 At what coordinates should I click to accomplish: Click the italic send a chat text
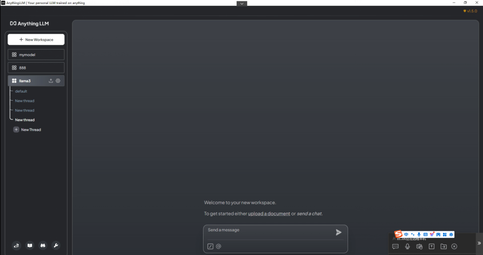coord(309,213)
